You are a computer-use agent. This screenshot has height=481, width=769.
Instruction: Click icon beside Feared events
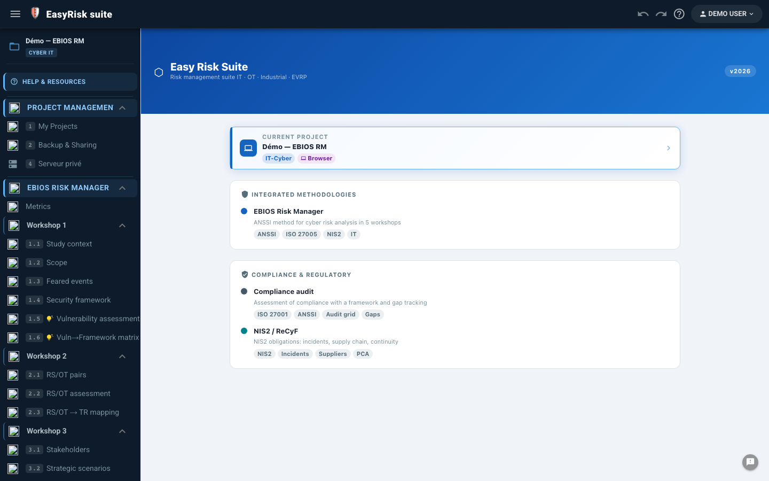13,282
